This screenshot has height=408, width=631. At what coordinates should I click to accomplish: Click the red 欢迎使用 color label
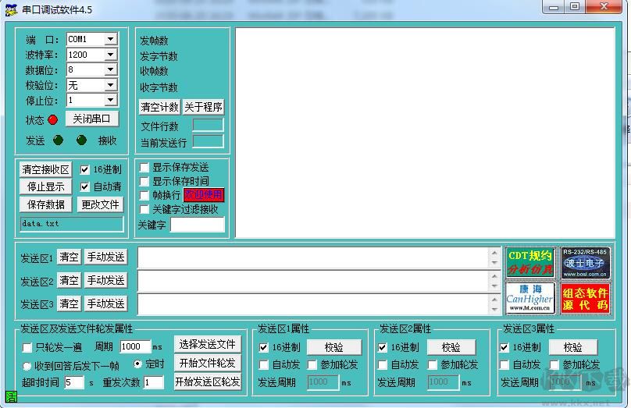click(203, 195)
